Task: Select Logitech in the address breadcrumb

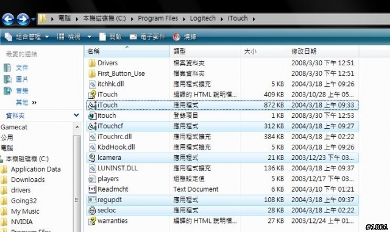Action: coord(203,18)
